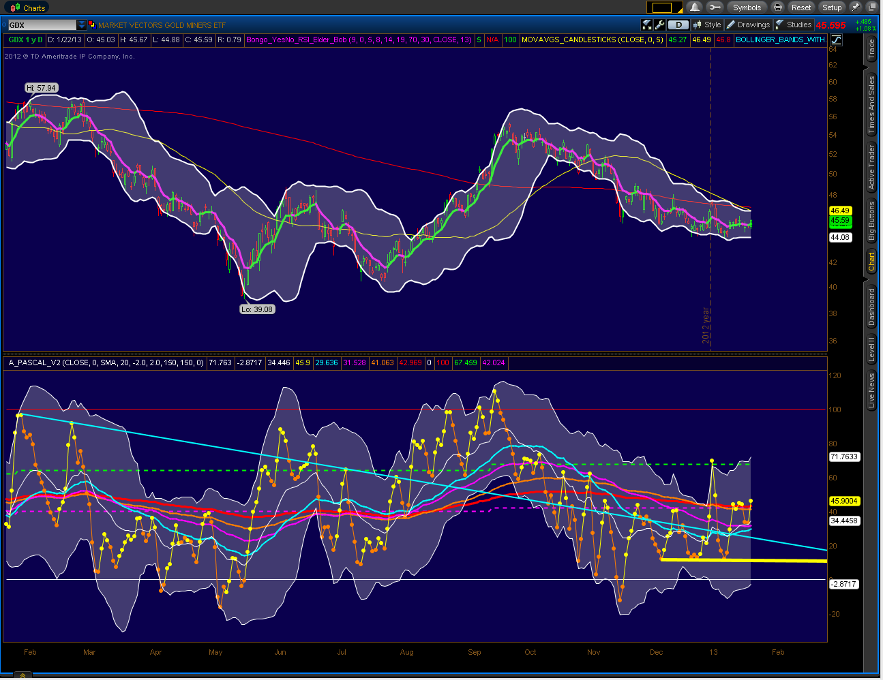Viewport: 883px width, 680px height.
Task: Click the Hi: 57.94 price bubble
Action: click(41, 88)
